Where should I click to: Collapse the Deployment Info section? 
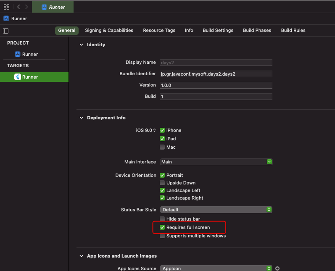click(82, 118)
